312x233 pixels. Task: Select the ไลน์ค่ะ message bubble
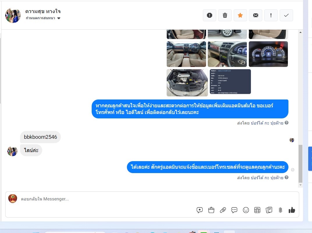point(31,150)
